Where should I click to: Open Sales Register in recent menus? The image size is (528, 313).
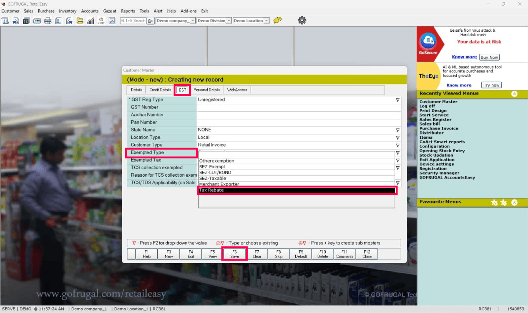tap(435, 120)
